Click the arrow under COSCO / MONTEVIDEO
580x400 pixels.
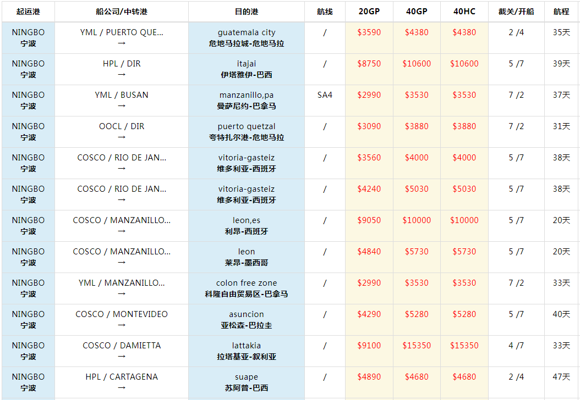click(122, 325)
